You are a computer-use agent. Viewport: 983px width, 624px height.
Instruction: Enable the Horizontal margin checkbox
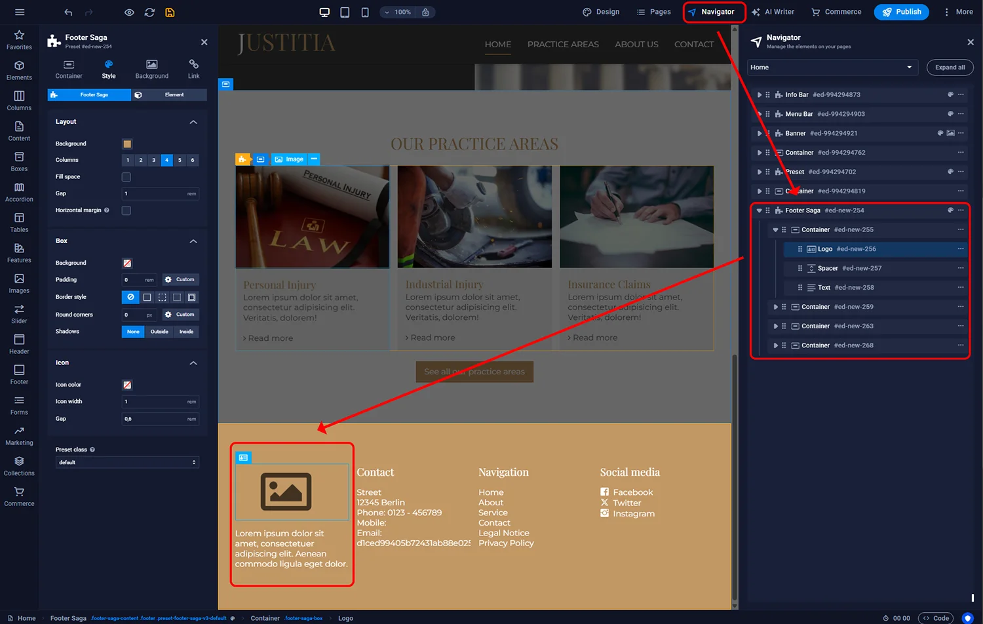[126, 210]
